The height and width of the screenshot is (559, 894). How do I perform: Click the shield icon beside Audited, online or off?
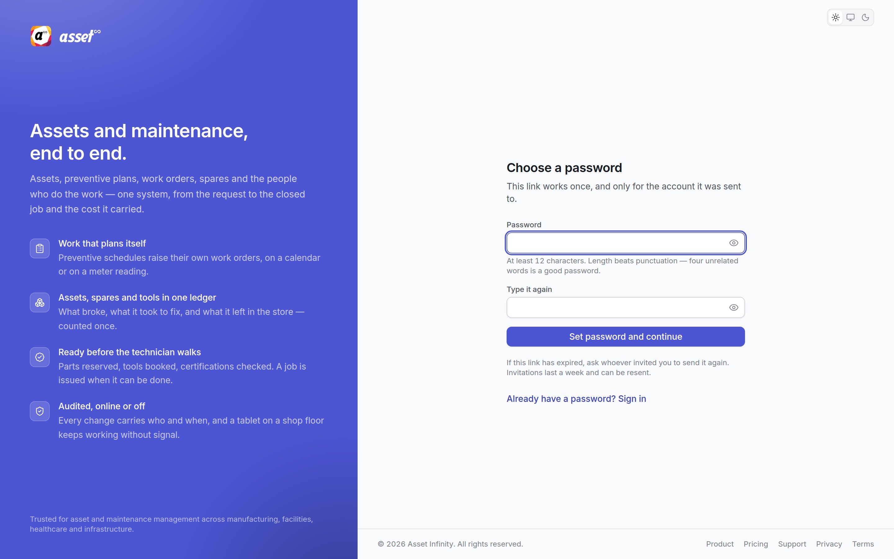point(40,411)
